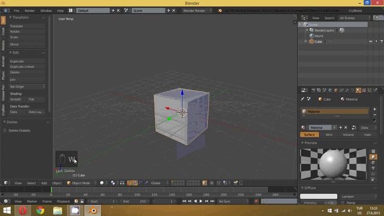This screenshot has width=384, height=216.
Task: Collapse the Diffuse panel
Action: [302, 188]
